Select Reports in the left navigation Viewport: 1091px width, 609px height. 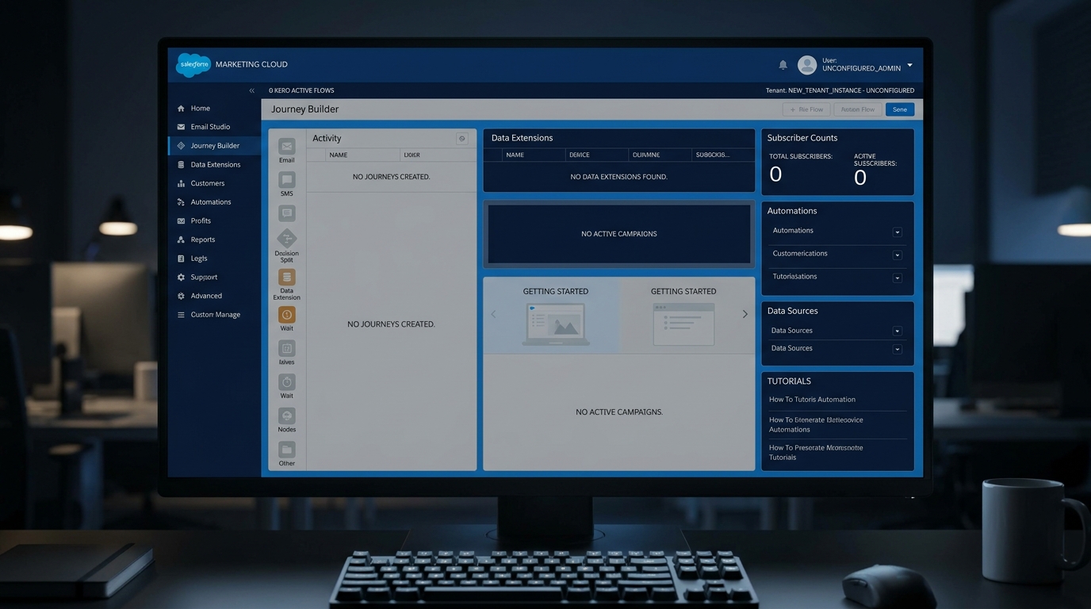click(x=202, y=239)
